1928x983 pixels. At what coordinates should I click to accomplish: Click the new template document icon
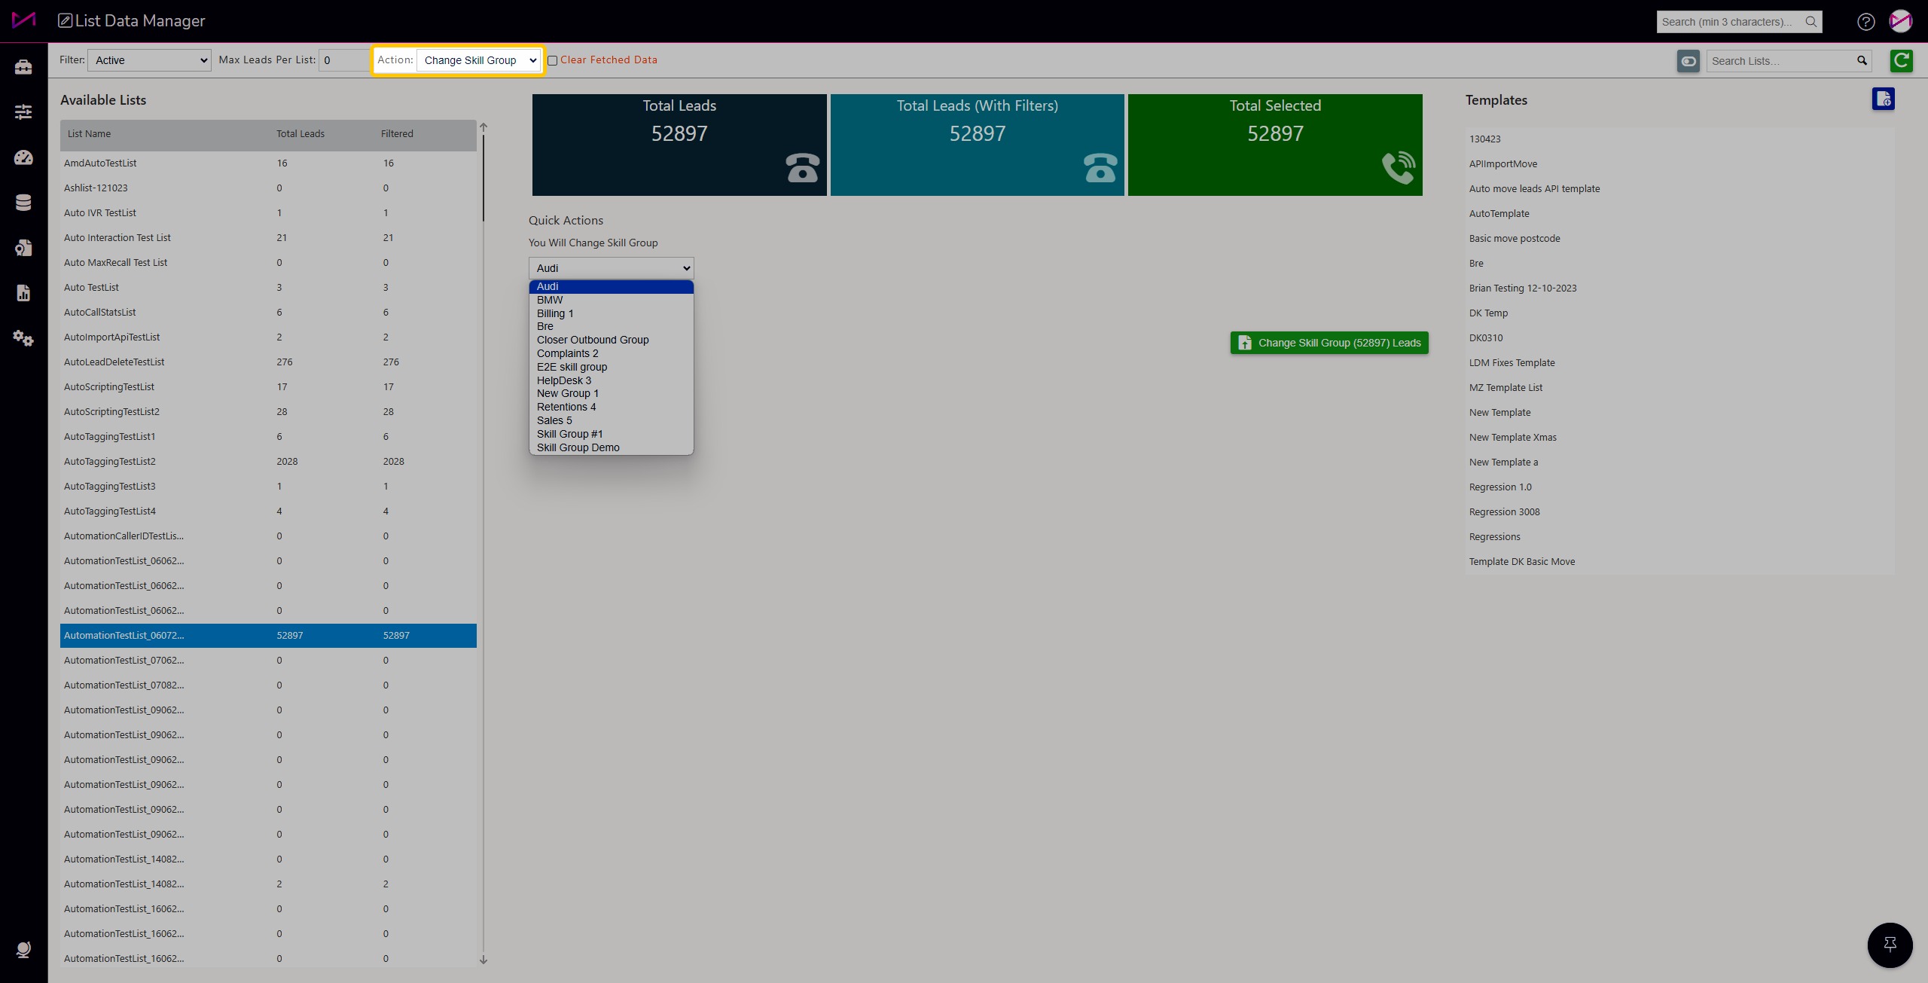(1883, 99)
